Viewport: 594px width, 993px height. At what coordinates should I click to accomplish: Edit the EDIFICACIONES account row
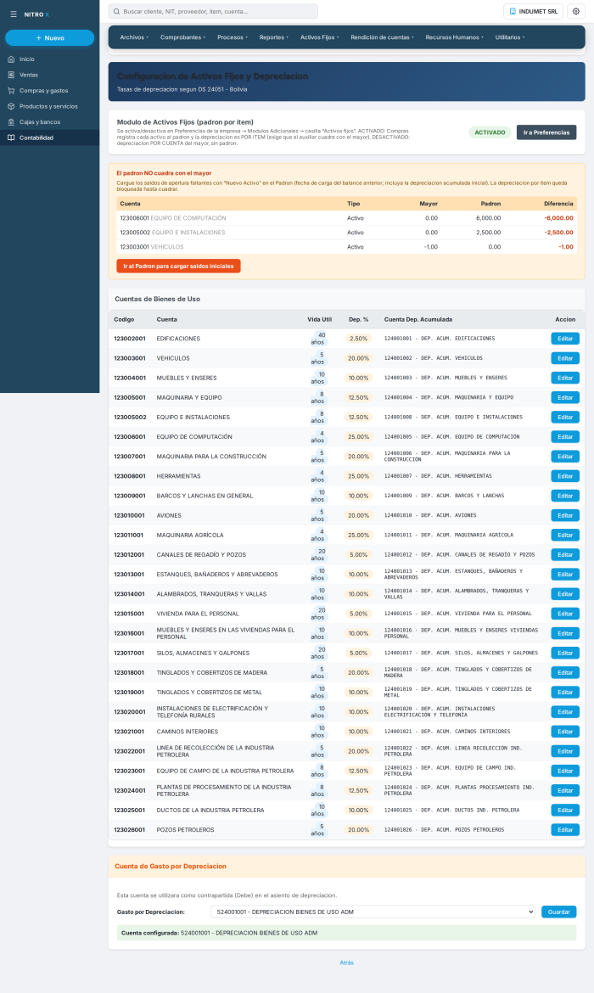pyautogui.click(x=565, y=339)
